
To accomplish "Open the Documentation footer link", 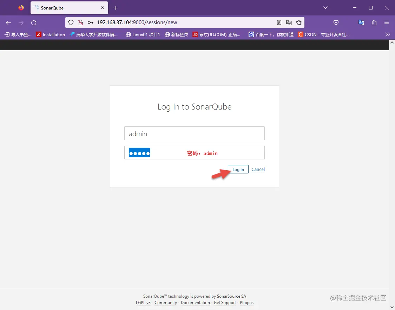I will point(195,302).
